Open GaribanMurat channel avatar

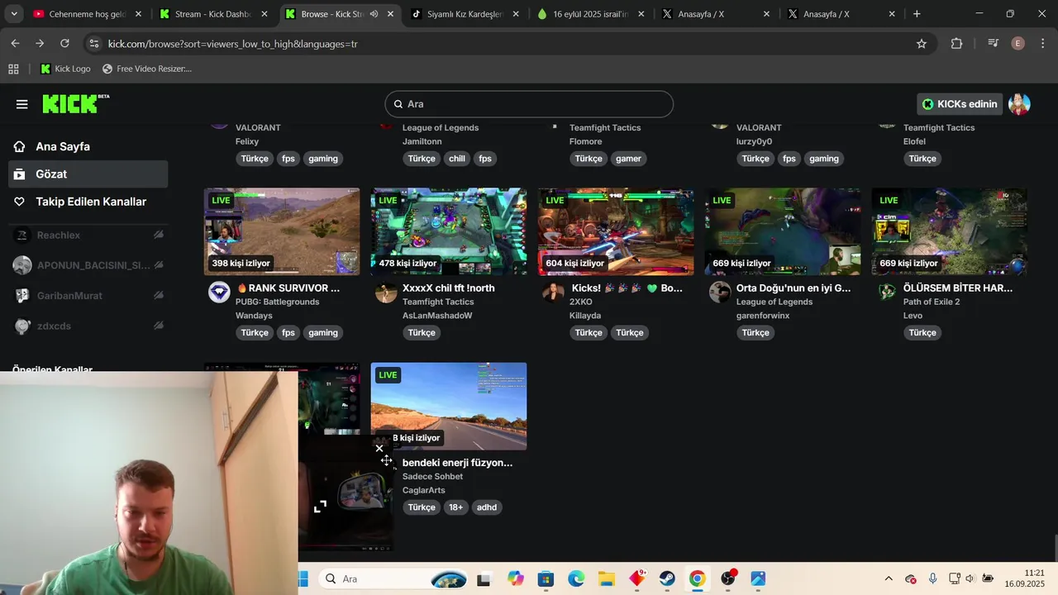pos(22,296)
